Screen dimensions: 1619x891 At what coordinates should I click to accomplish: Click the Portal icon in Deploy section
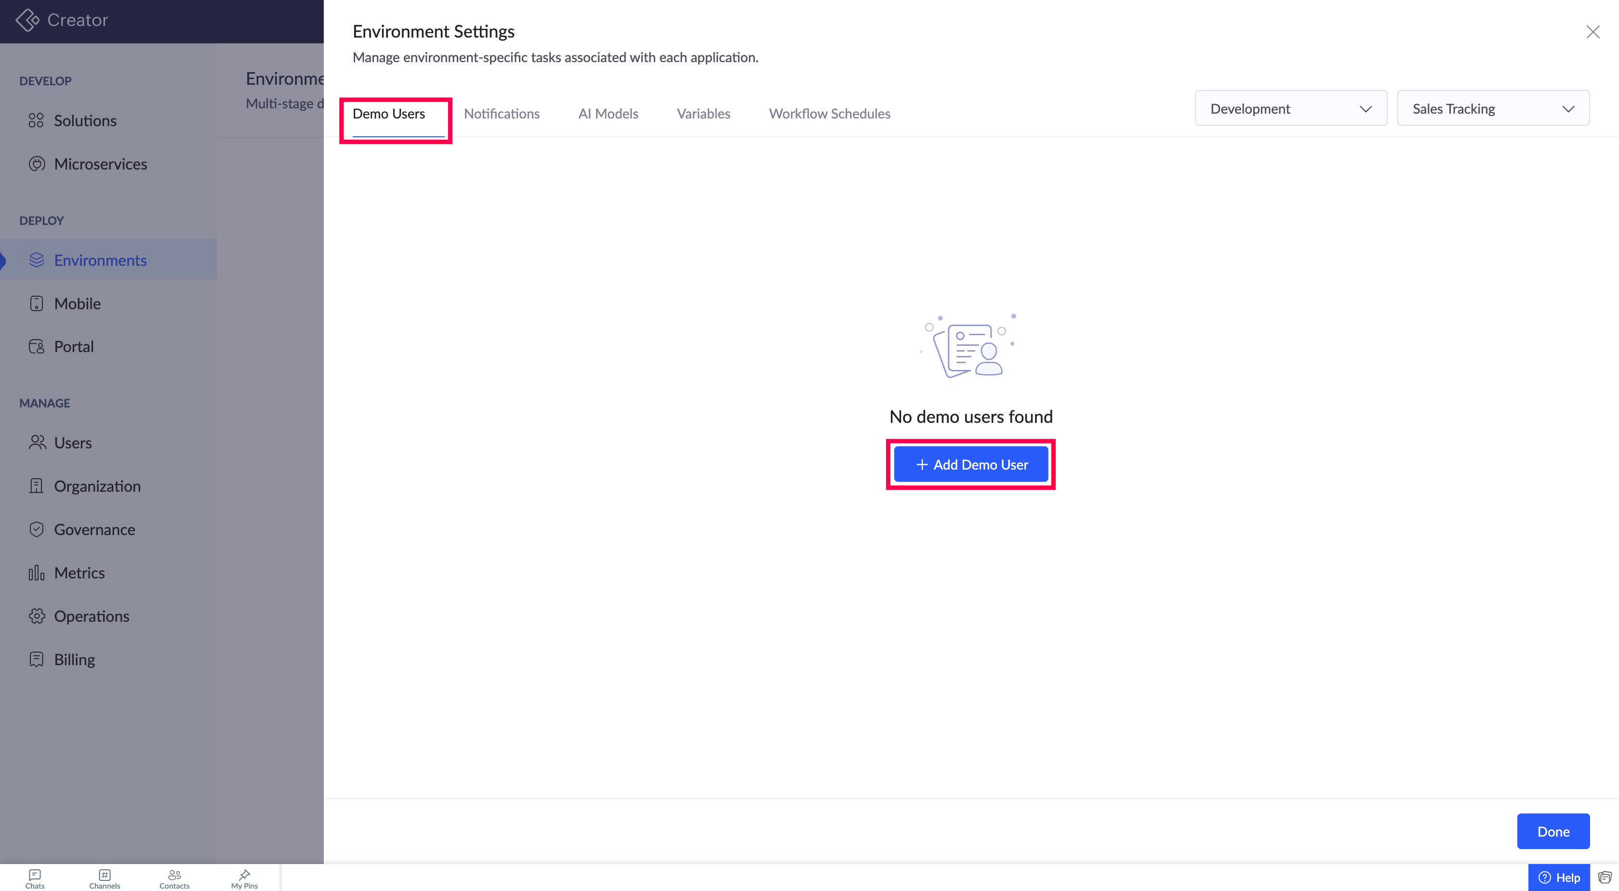pos(37,347)
